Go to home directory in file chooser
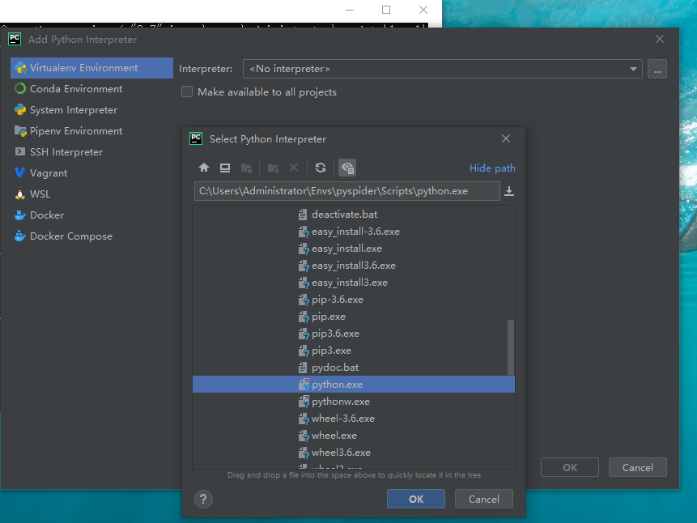Viewport: 697px width, 523px height. pyautogui.click(x=204, y=168)
